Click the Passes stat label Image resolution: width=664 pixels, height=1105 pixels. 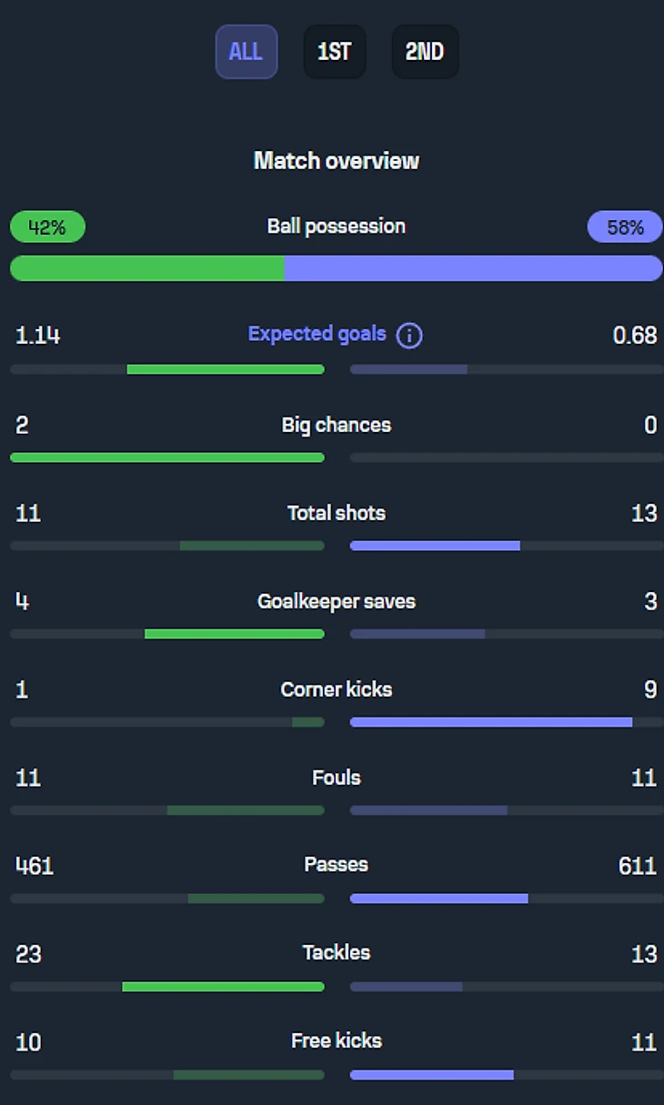click(x=337, y=864)
